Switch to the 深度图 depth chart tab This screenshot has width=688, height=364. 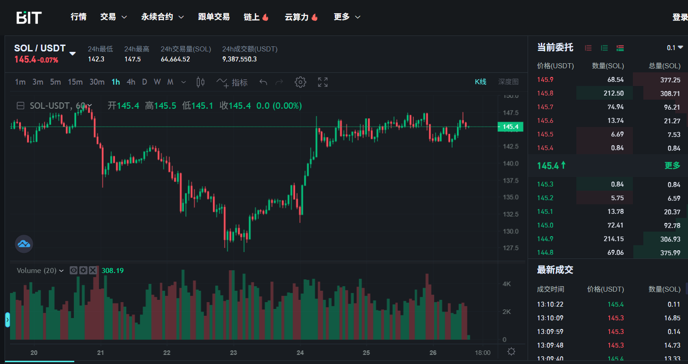[x=508, y=82]
